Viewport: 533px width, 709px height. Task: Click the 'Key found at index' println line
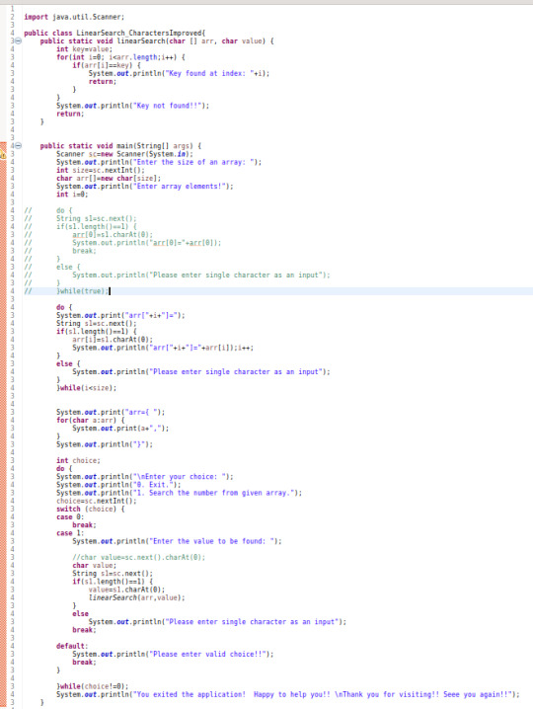[179, 73]
